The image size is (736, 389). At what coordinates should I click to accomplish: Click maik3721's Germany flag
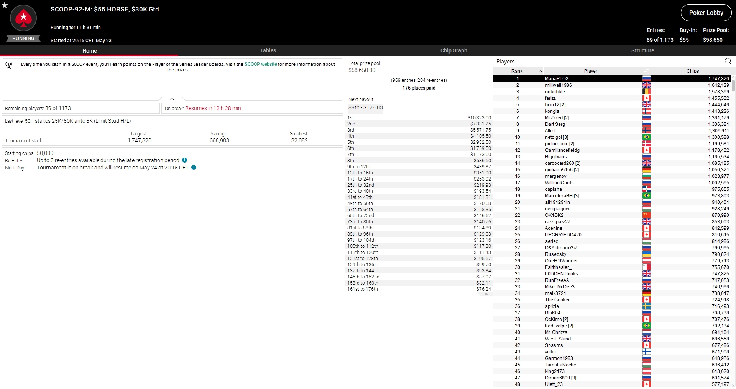tap(646, 293)
